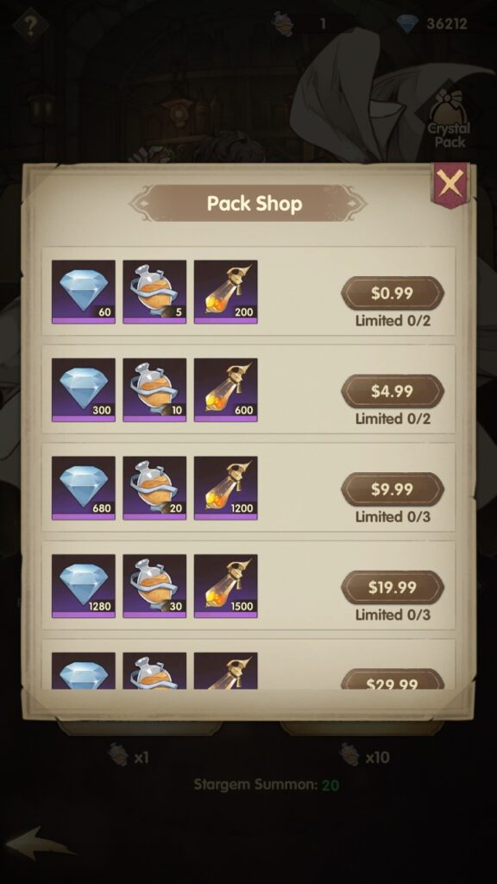Select the 60 diamonds icon
The width and height of the screenshot is (497, 884).
pyautogui.click(x=84, y=292)
